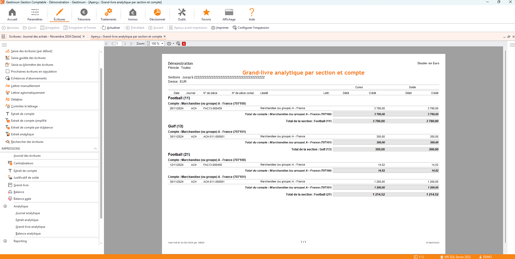Click Délettrer in the sidebar
515x259 pixels.
point(17,100)
